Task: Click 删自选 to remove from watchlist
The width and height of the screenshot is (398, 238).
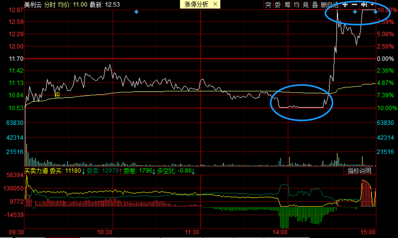Action: click(330, 5)
